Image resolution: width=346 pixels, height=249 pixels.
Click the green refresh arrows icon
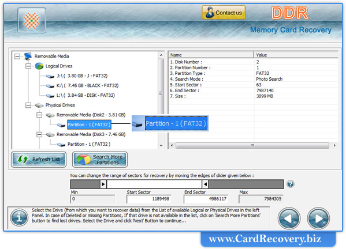(23, 159)
